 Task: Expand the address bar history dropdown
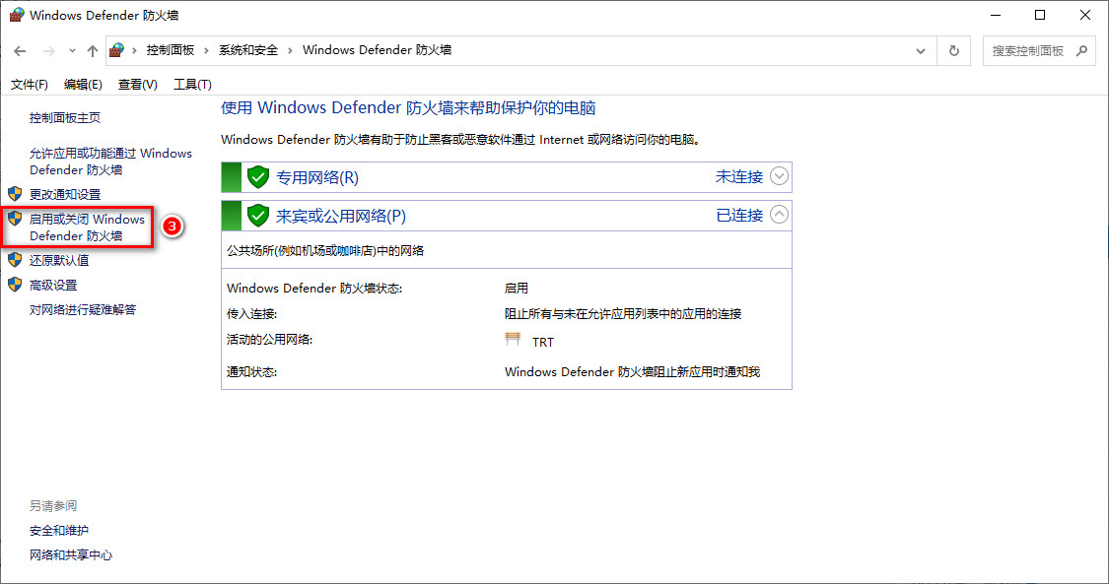920,51
